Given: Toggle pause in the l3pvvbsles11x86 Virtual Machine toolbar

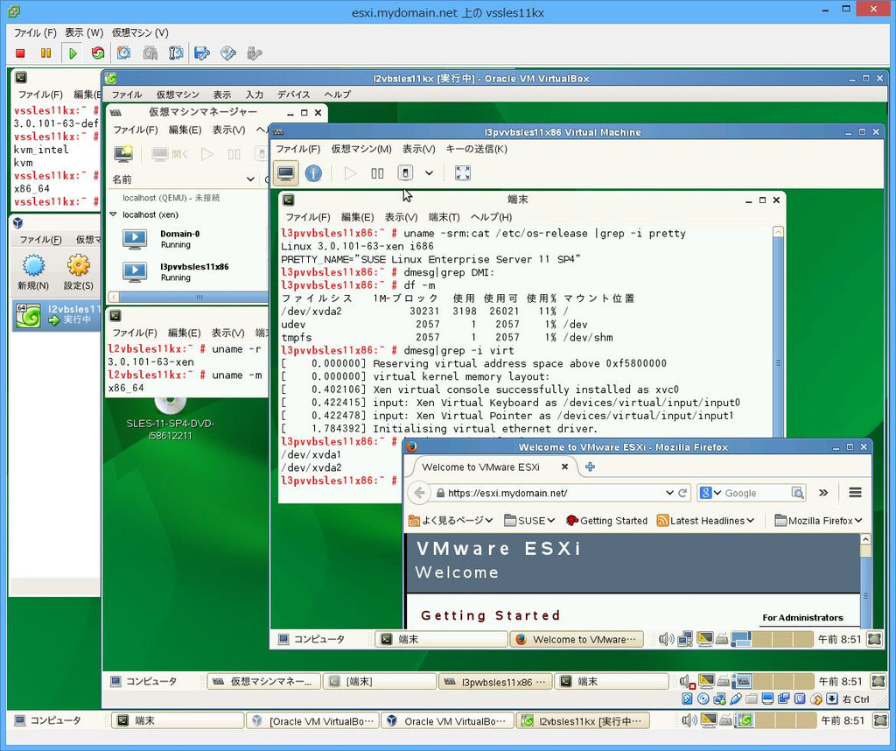Looking at the screenshot, I should point(377,172).
